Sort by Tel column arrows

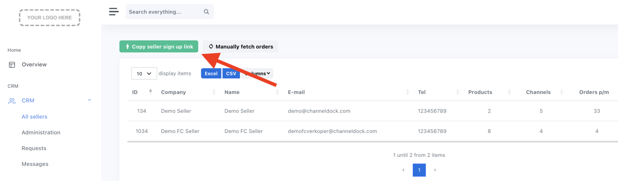pos(458,92)
